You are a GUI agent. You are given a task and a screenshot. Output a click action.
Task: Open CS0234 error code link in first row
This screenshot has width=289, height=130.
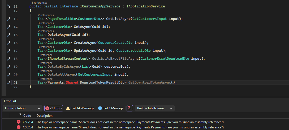tap(28, 122)
